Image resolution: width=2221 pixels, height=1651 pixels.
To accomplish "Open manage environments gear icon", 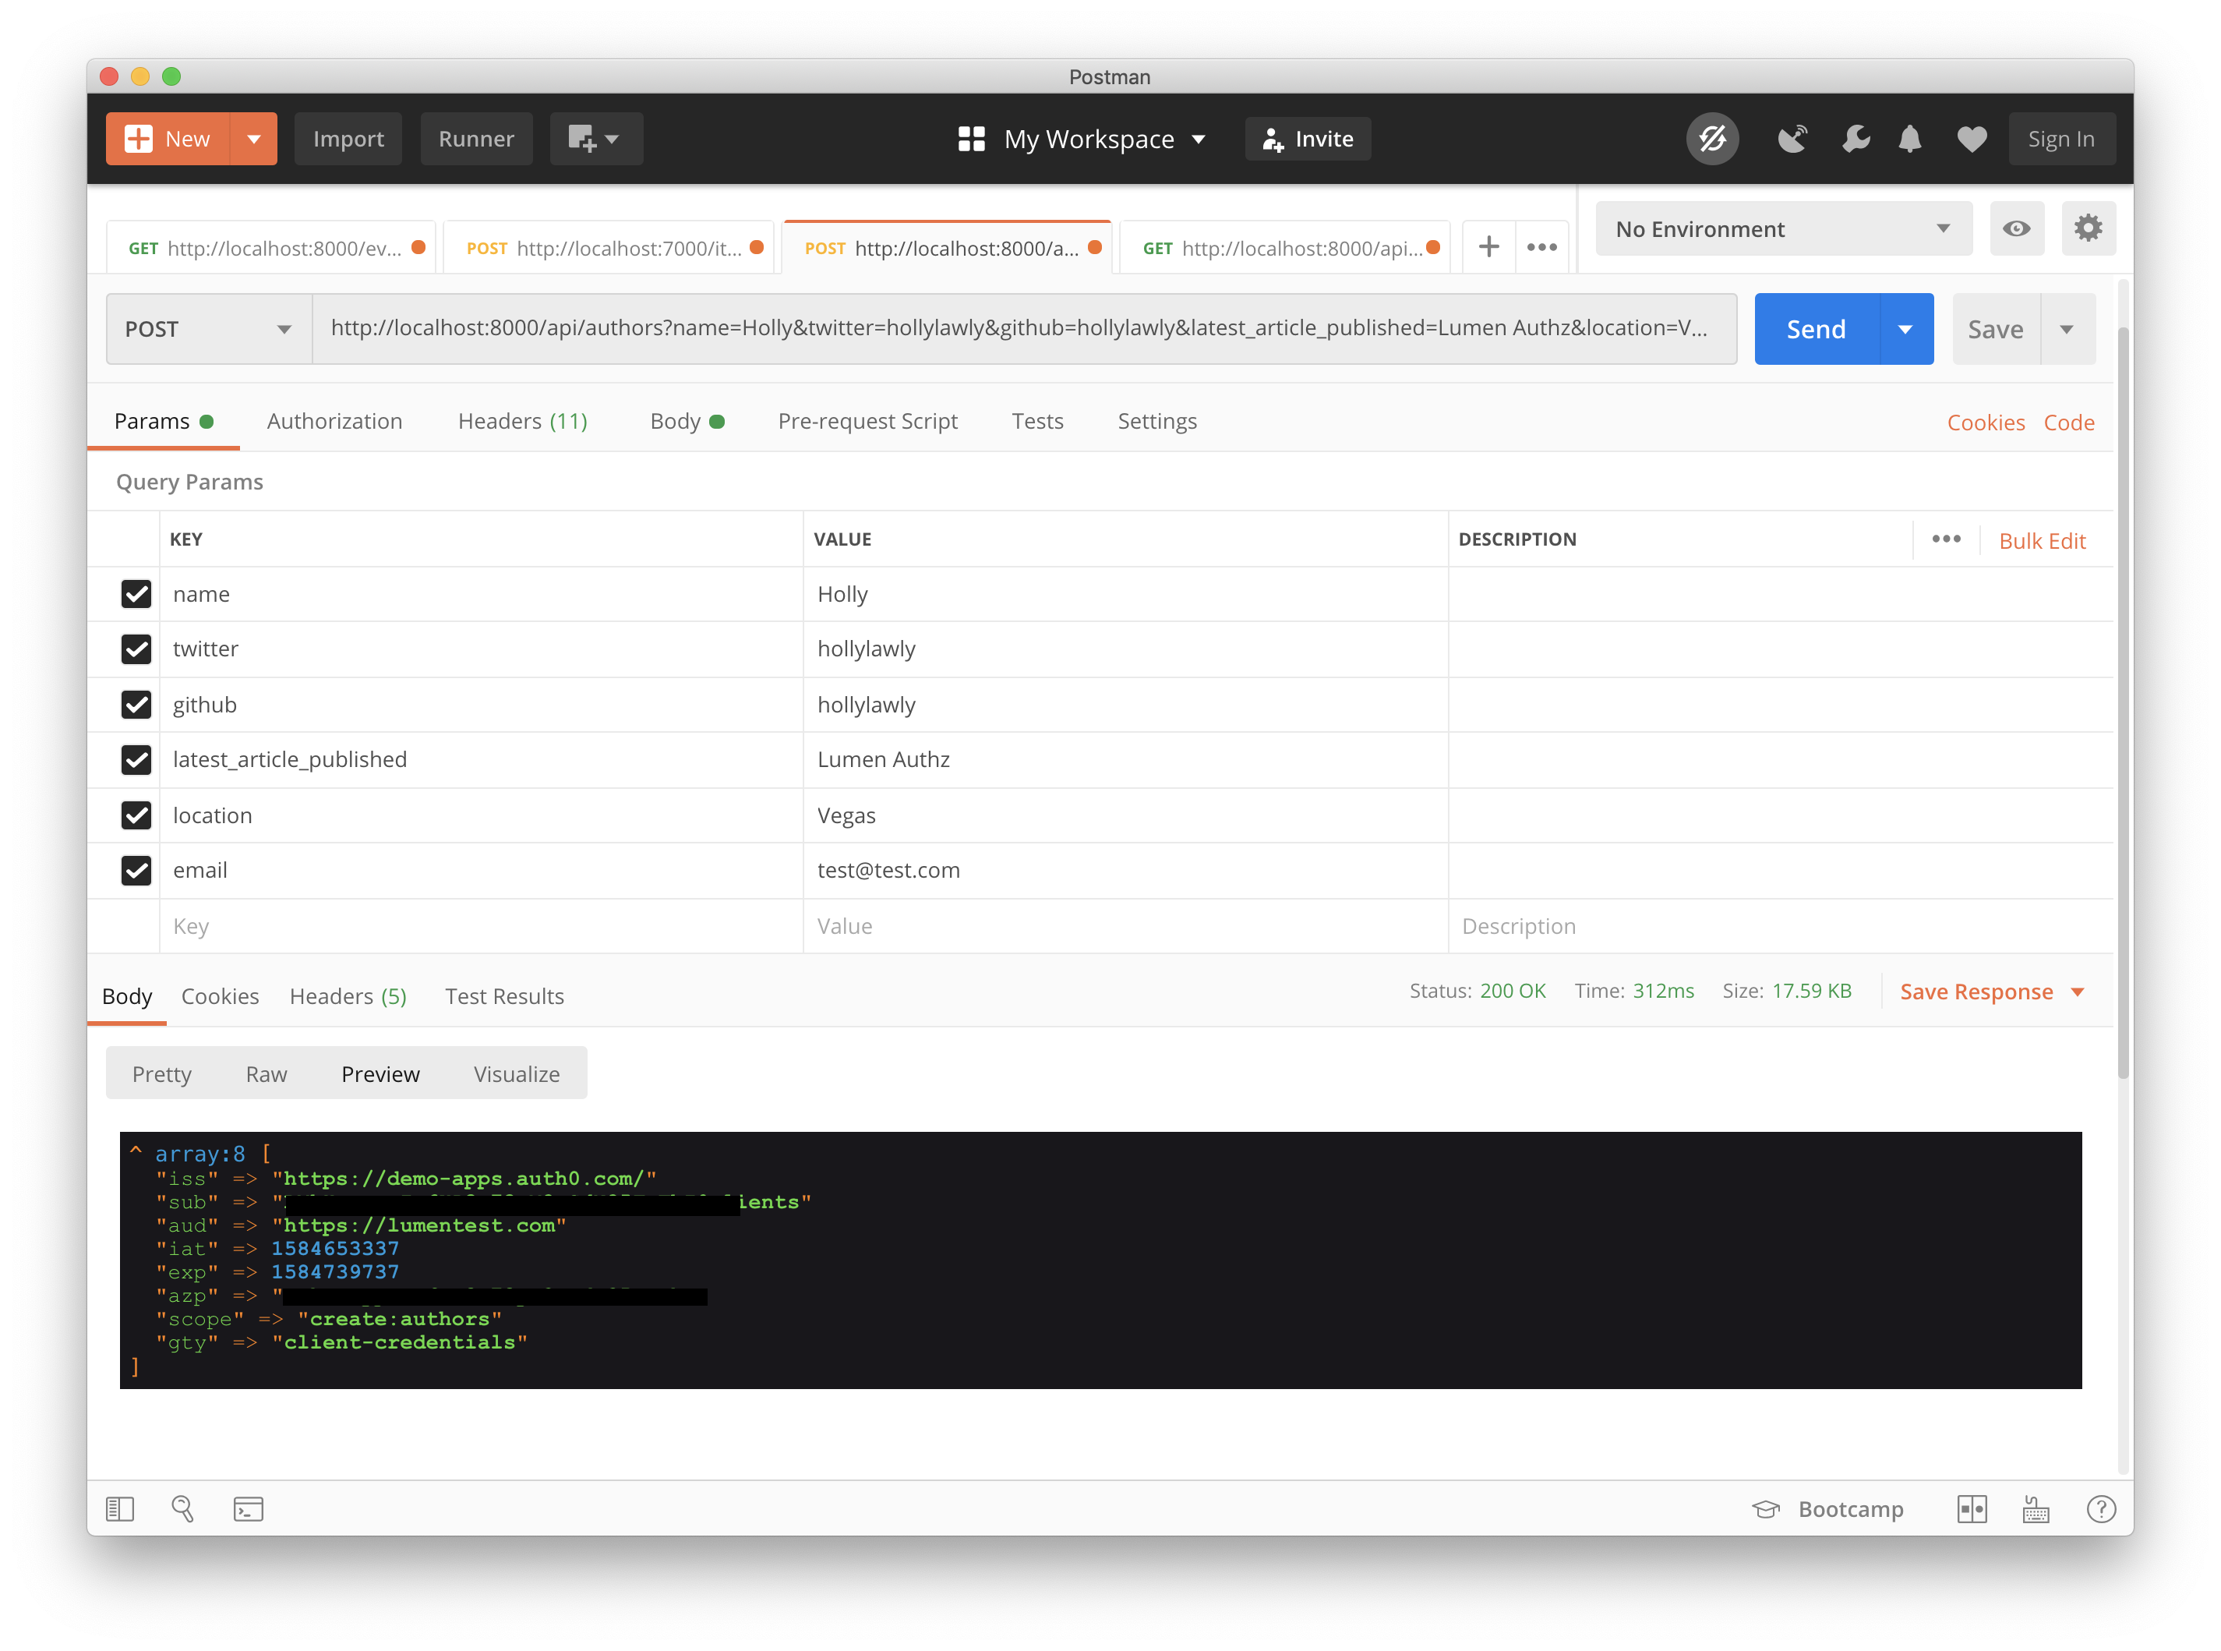I will pyautogui.click(x=2087, y=229).
